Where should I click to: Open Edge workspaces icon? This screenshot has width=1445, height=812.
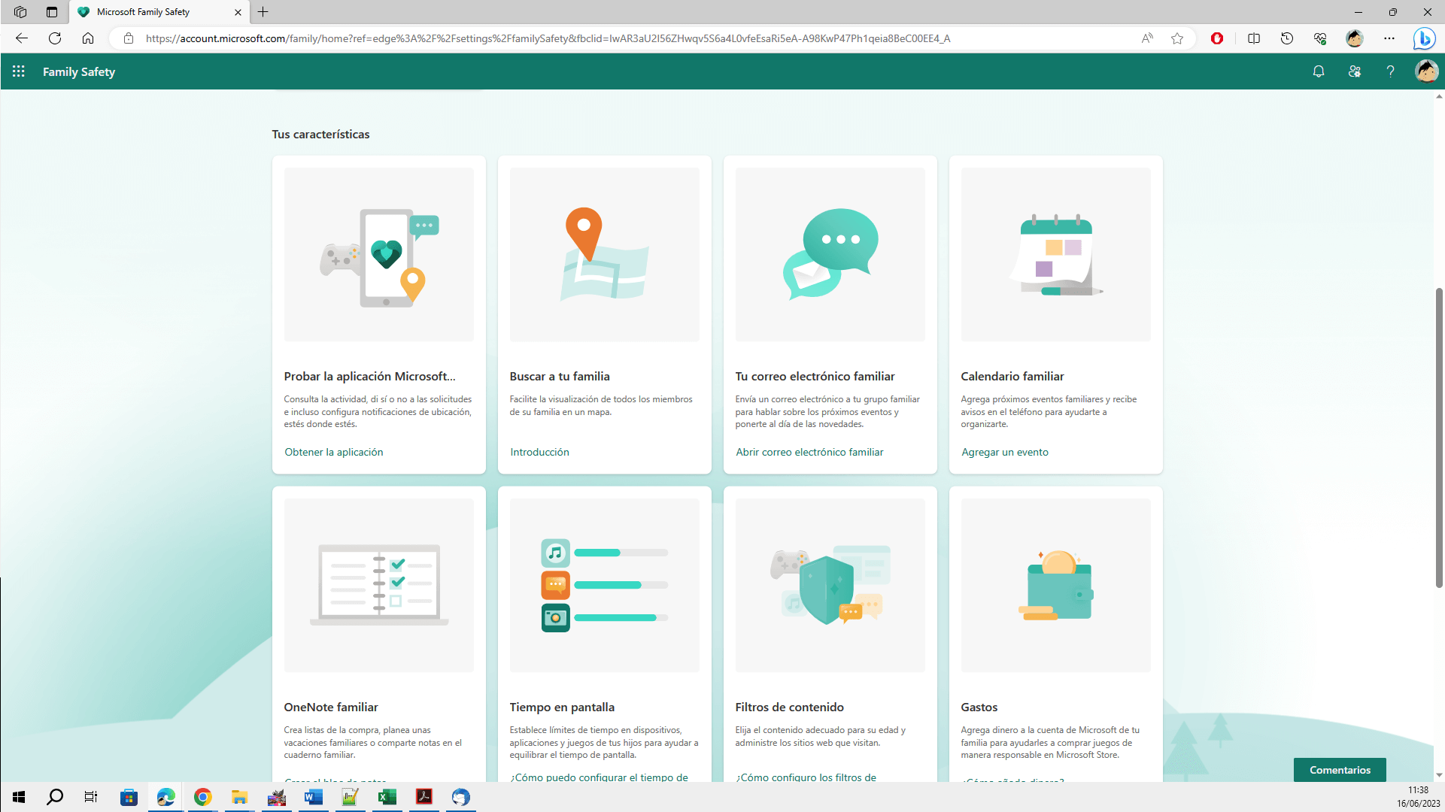(x=20, y=12)
